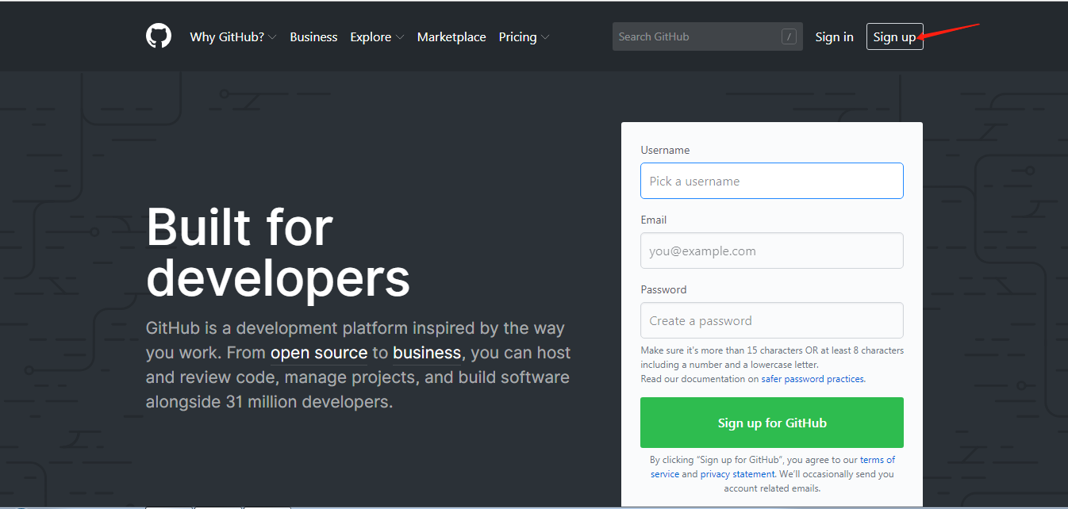Click the Pick a username field
The width and height of the screenshot is (1068, 509).
[x=771, y=181]
